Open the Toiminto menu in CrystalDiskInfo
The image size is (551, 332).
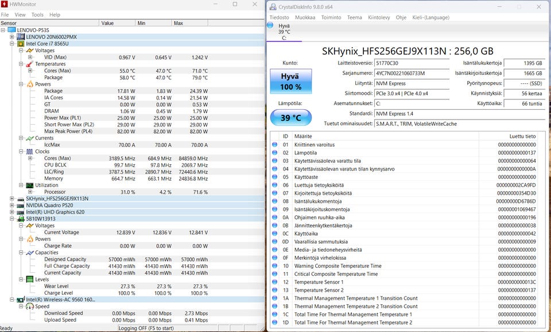click(x=331, y=17)
